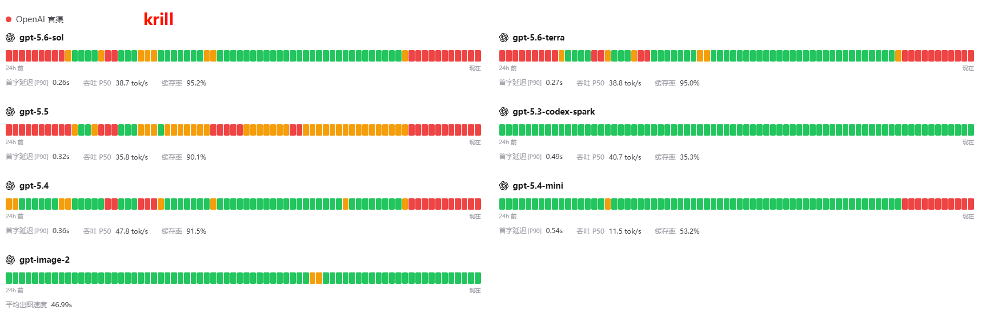The width and height of the screenshot is (982, 318).
Task: Select gpt-5.5 cache rate 90.1%
Action: (x=197, y=157)
